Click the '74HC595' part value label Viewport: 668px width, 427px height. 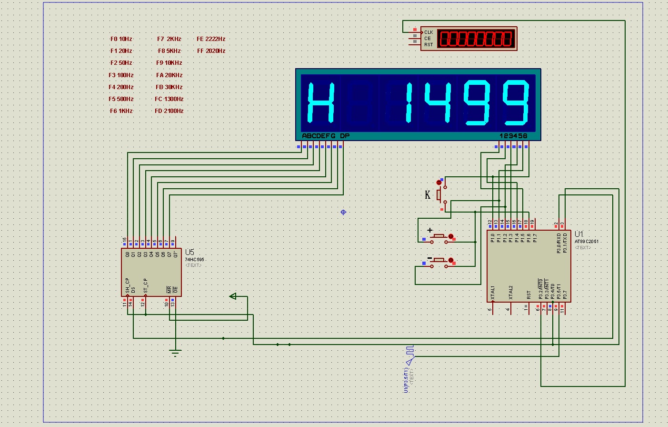click(194, 260)
